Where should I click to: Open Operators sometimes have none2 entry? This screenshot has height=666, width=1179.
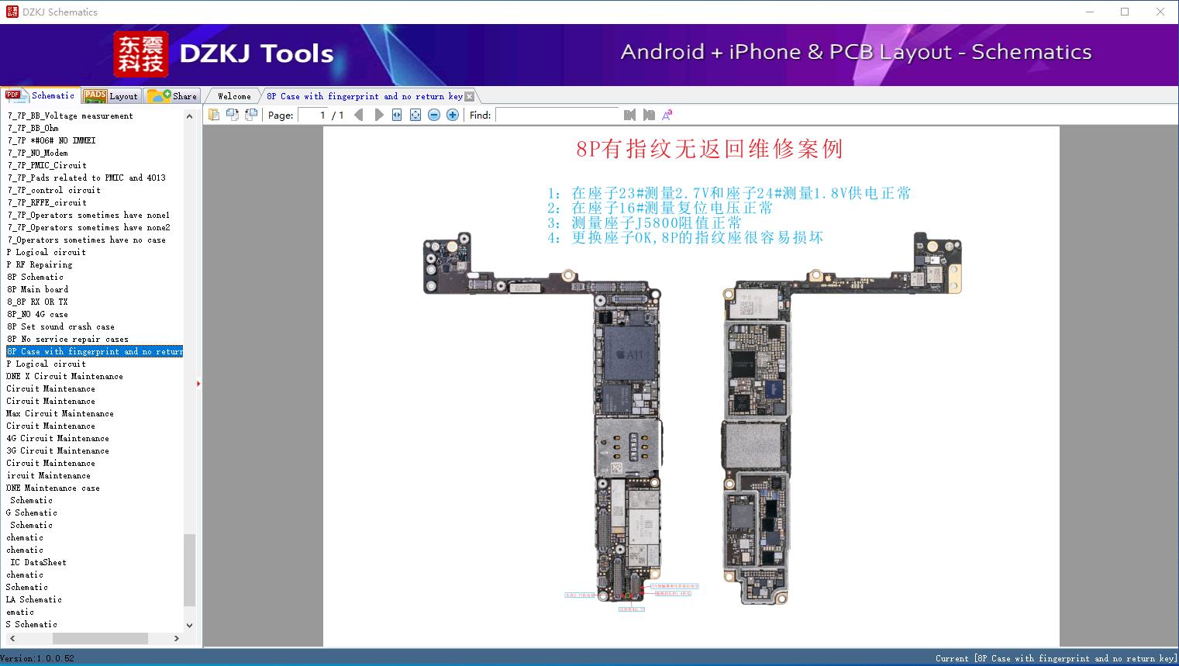pos(89,227)
